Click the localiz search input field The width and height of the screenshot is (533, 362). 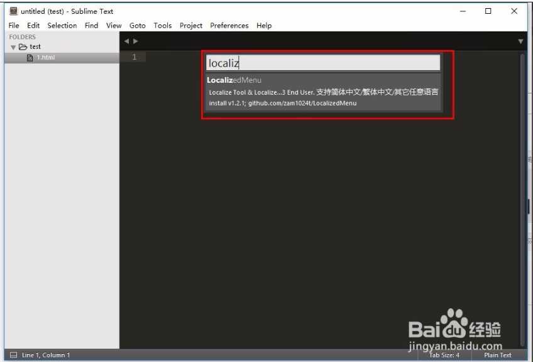coord(323,63)
